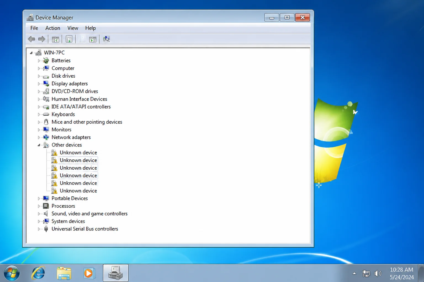Select the Human Interface Devices icon
The height and width of the screenshot is (282, 424).
(x=46, y=99)
